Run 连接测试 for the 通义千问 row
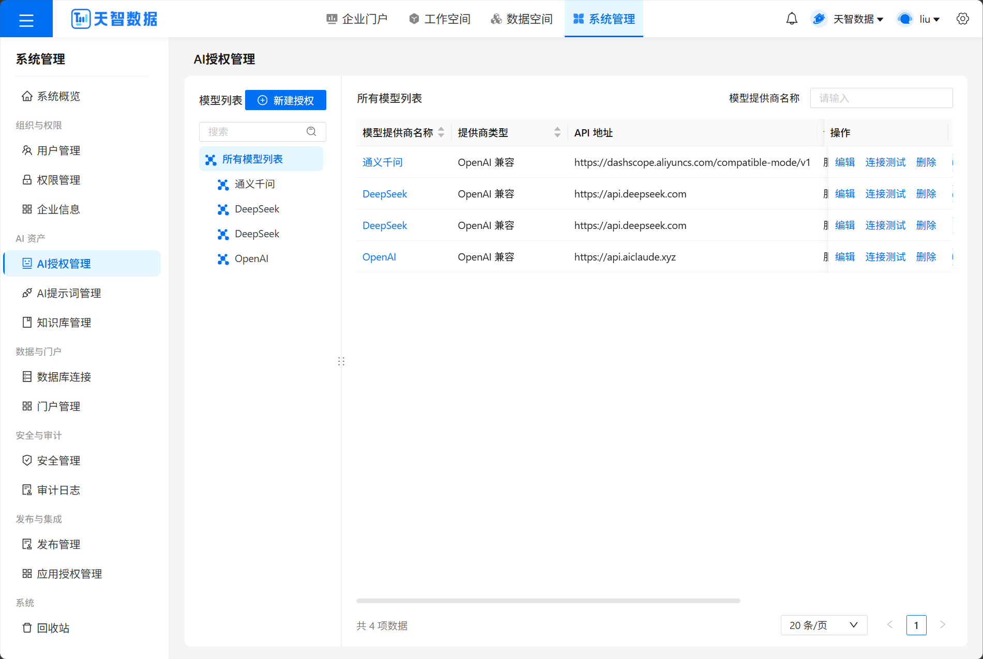Image resolution: width=983 pixels, height=659 pixels. tap(885, 162)
